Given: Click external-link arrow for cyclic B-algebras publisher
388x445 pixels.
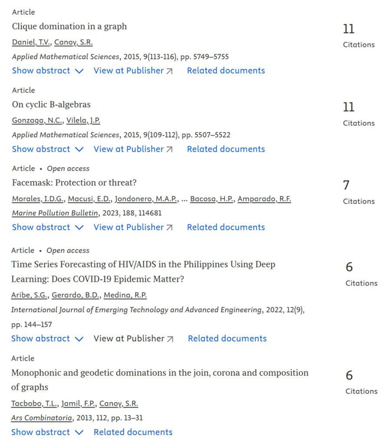Looking at the screenshot, I should pyautogui.click(x=170, y=149).
